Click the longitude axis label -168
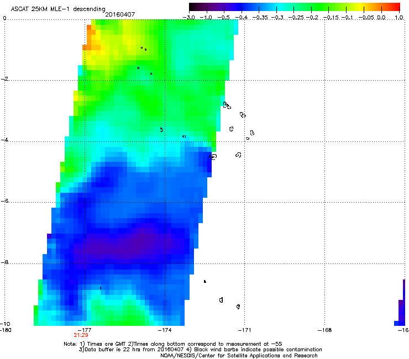Viewport: 409px width, 359px height. tap(325, 330)
